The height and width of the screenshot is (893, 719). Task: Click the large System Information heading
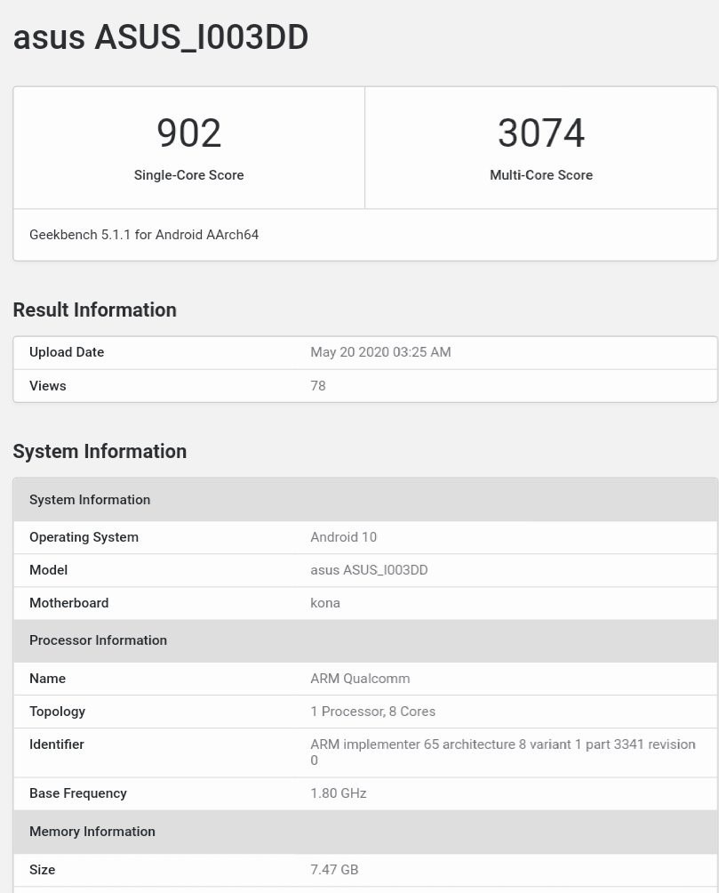point(100,451)
